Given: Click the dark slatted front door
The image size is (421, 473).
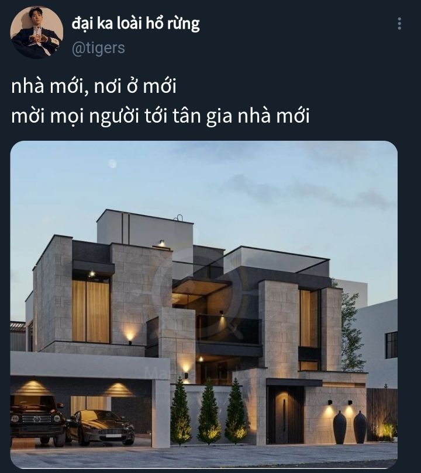Looking at the screenshot, I should click(285, 415).
